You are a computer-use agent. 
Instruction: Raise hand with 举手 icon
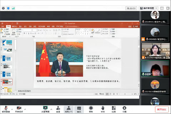click(x=103, y=109)
